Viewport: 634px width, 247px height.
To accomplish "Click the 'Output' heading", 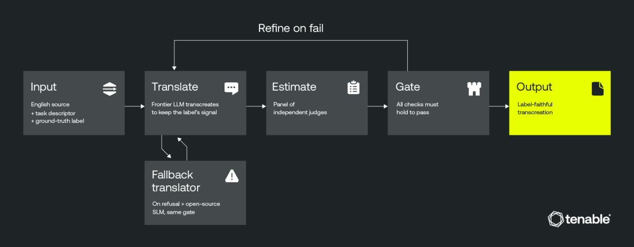I will [534, 87].
